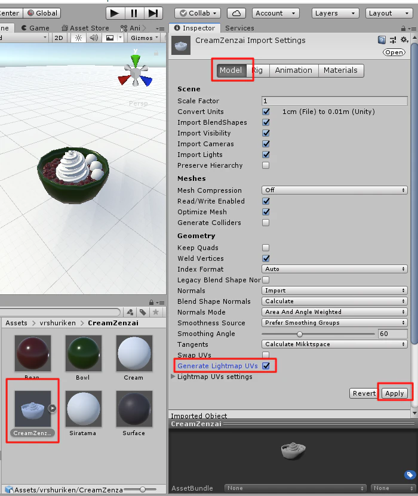Click the Apply button
The image size is (418, 496).
click(x=394, y=393)
